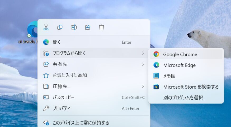Click the Copy icon in the top row

click(60, 27)
